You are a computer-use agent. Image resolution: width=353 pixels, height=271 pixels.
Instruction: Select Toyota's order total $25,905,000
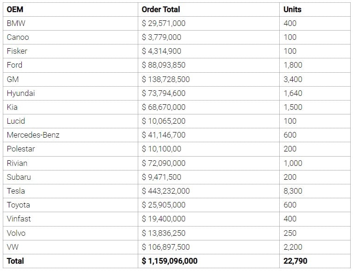coord(163,205)
